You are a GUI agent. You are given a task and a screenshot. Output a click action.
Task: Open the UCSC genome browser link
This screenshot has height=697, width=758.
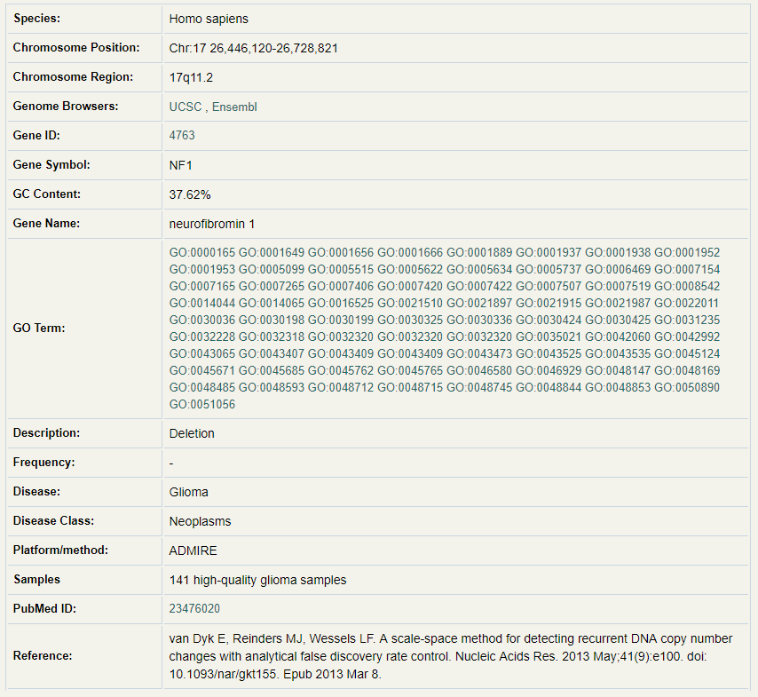[x=186, y=107]
